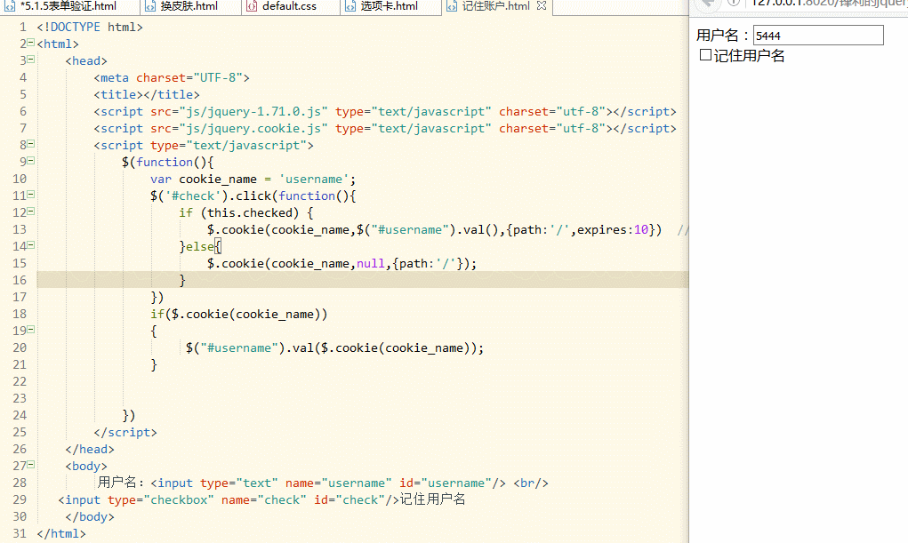Collapse the brace fold on line 19
The height and width of the screenshot is (543, 908).
point(31,330)
